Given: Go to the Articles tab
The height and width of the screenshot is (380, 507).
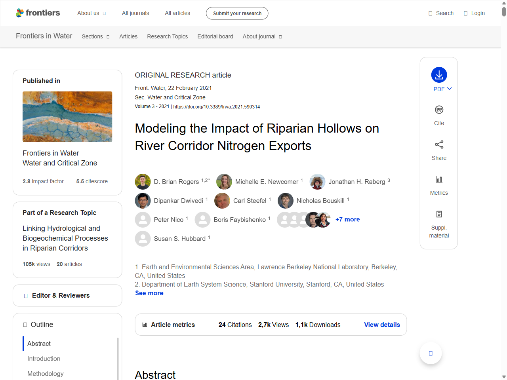Looking at the screenshot, I should pyautogui.click(x=128, y=36).
